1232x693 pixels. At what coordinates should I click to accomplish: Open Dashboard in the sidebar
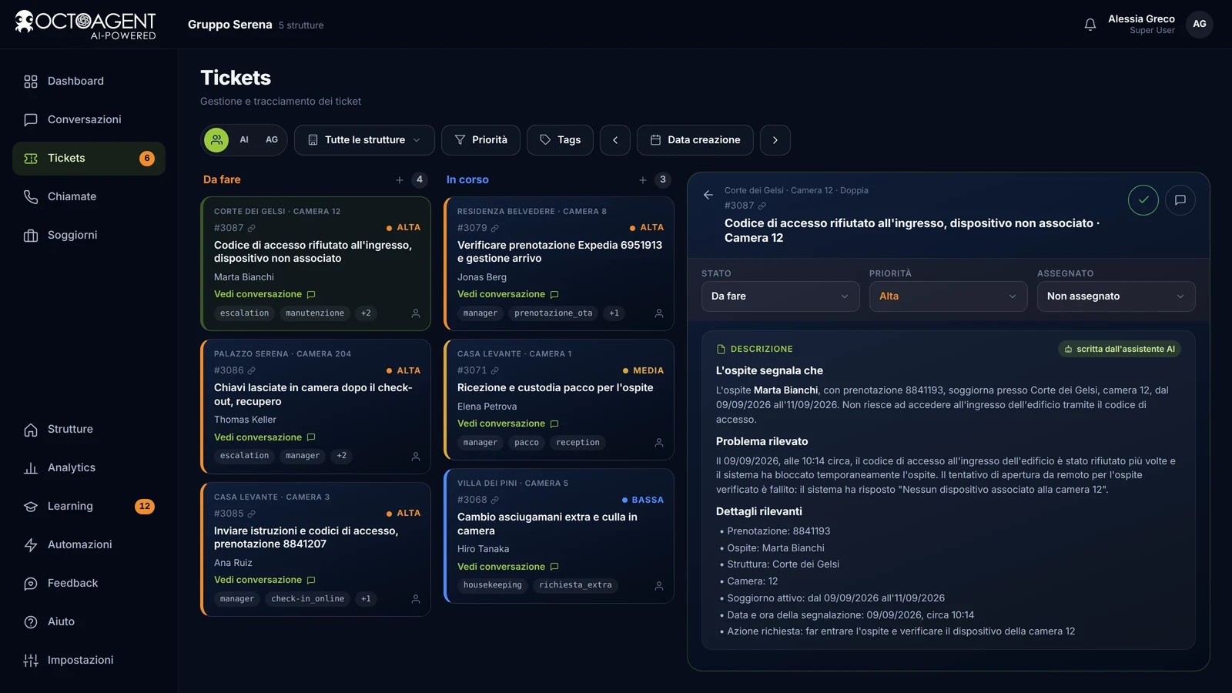click(89, 82)
